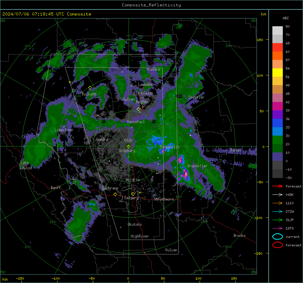
Task: Select the RedDeer label
Action: tap(143, 102)
